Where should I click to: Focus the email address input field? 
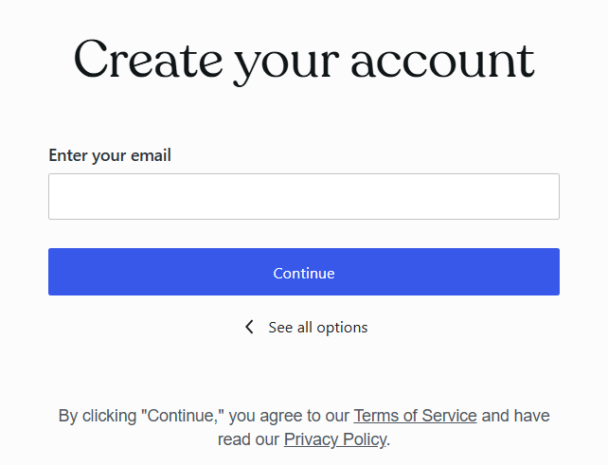pyautogui.click(x=304, y=197)
